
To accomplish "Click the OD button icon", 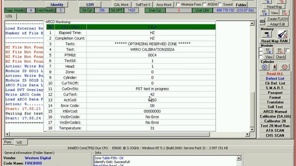I will pyautogui.click(x=262, y=22).
